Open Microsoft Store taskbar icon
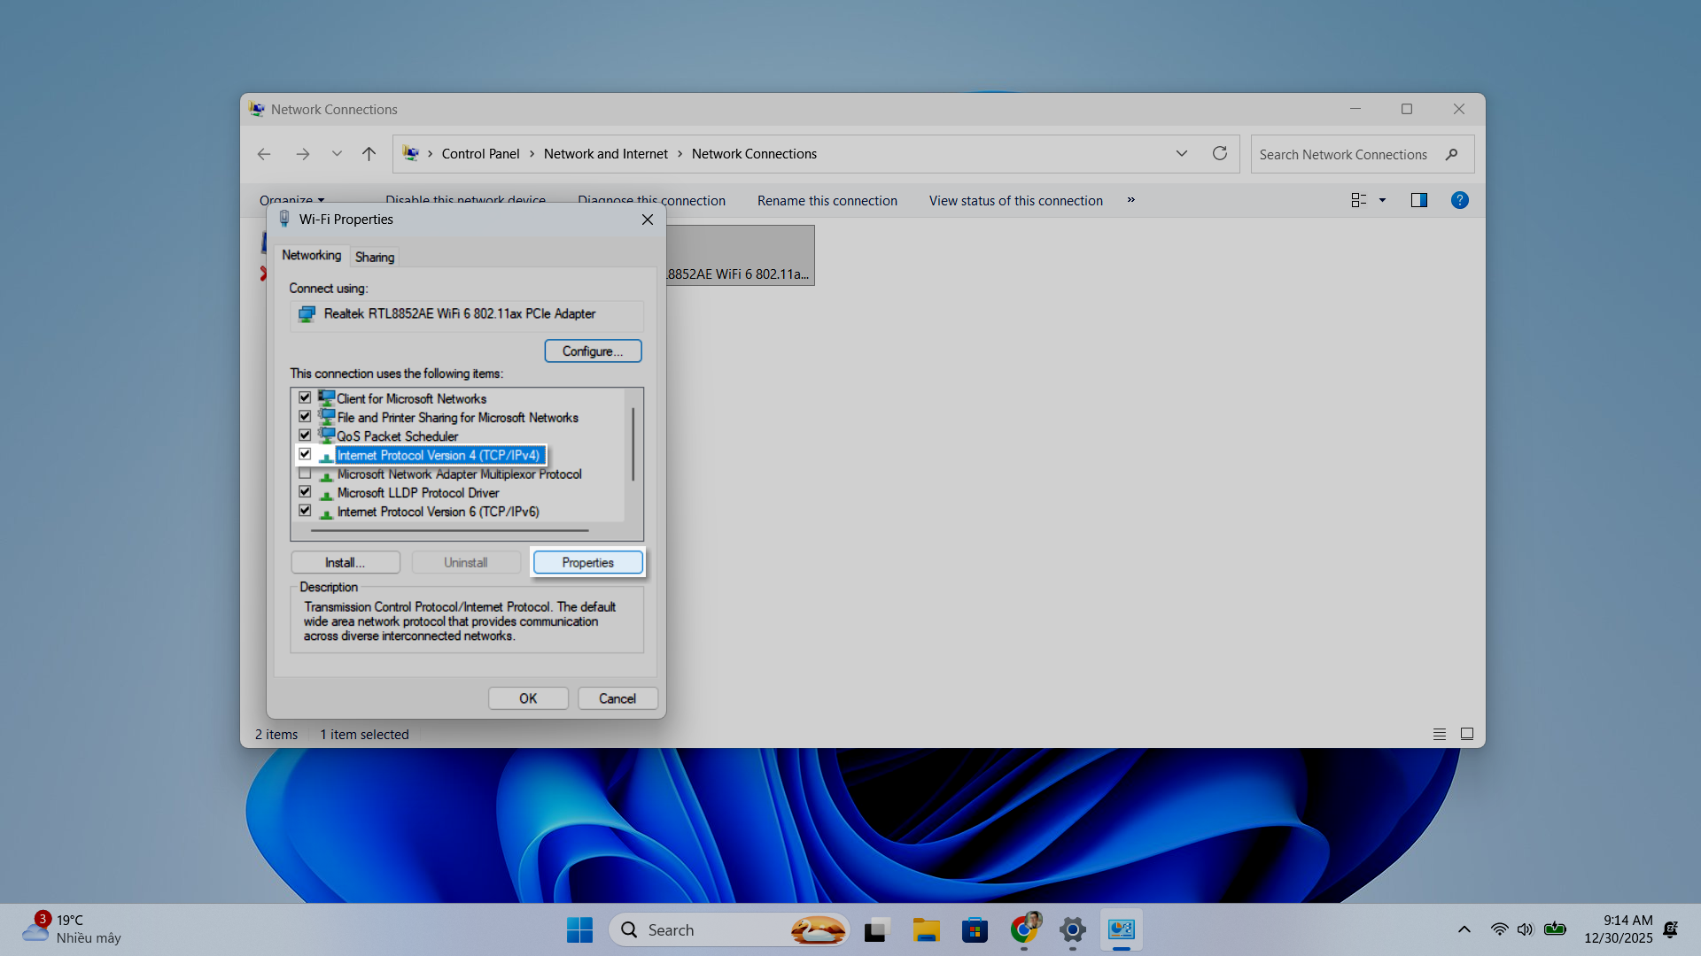Viewport: 1701px width, 956px height. [x=975, y=929]
